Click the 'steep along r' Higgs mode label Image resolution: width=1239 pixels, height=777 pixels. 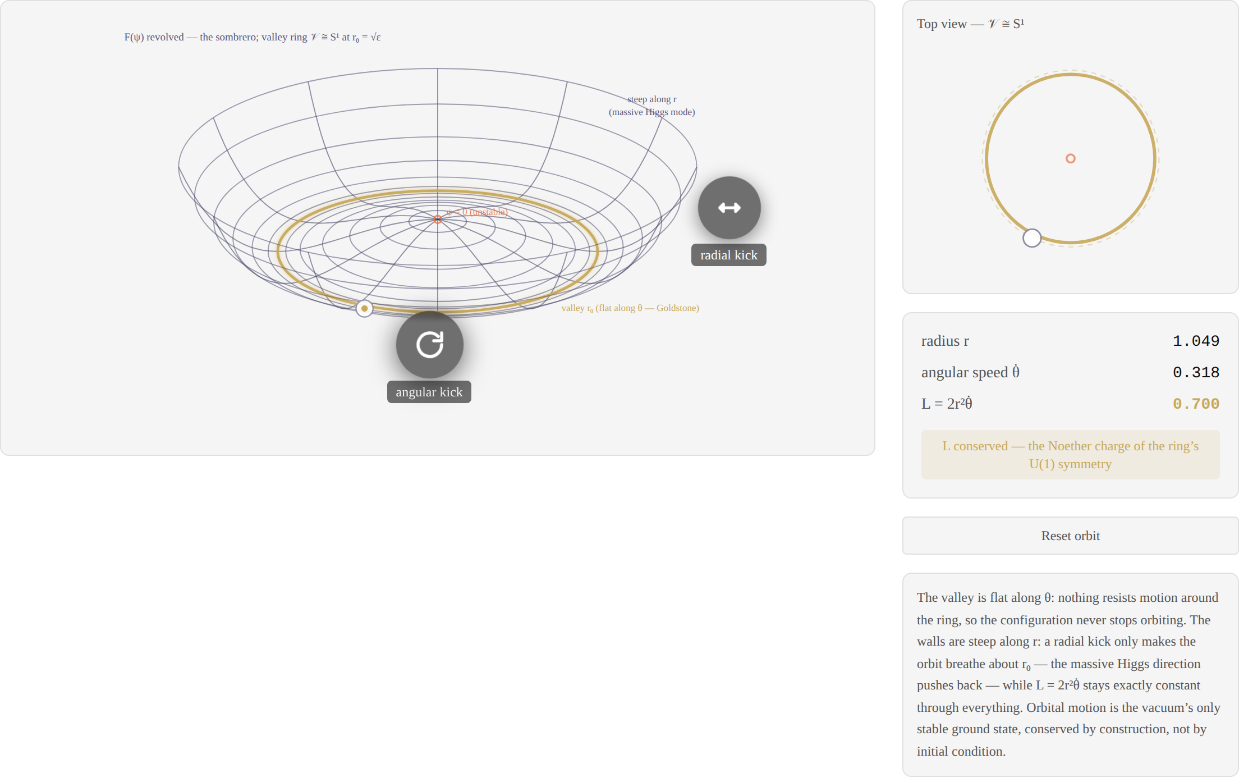[x=651, y=106]
